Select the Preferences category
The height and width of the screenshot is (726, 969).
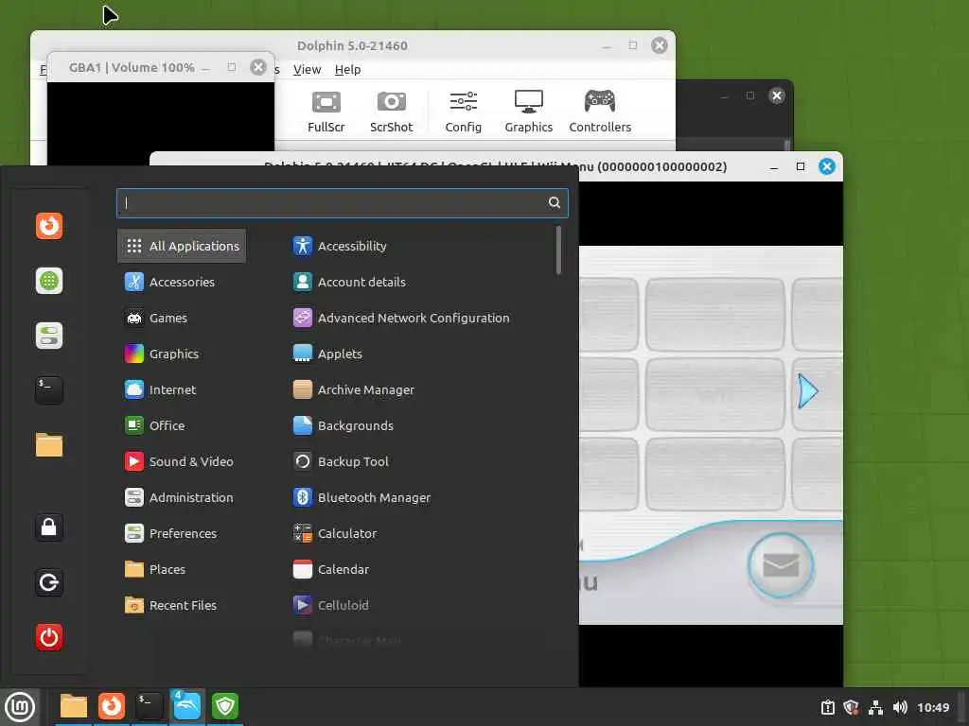pyautogui.click(x=182, y=533)
